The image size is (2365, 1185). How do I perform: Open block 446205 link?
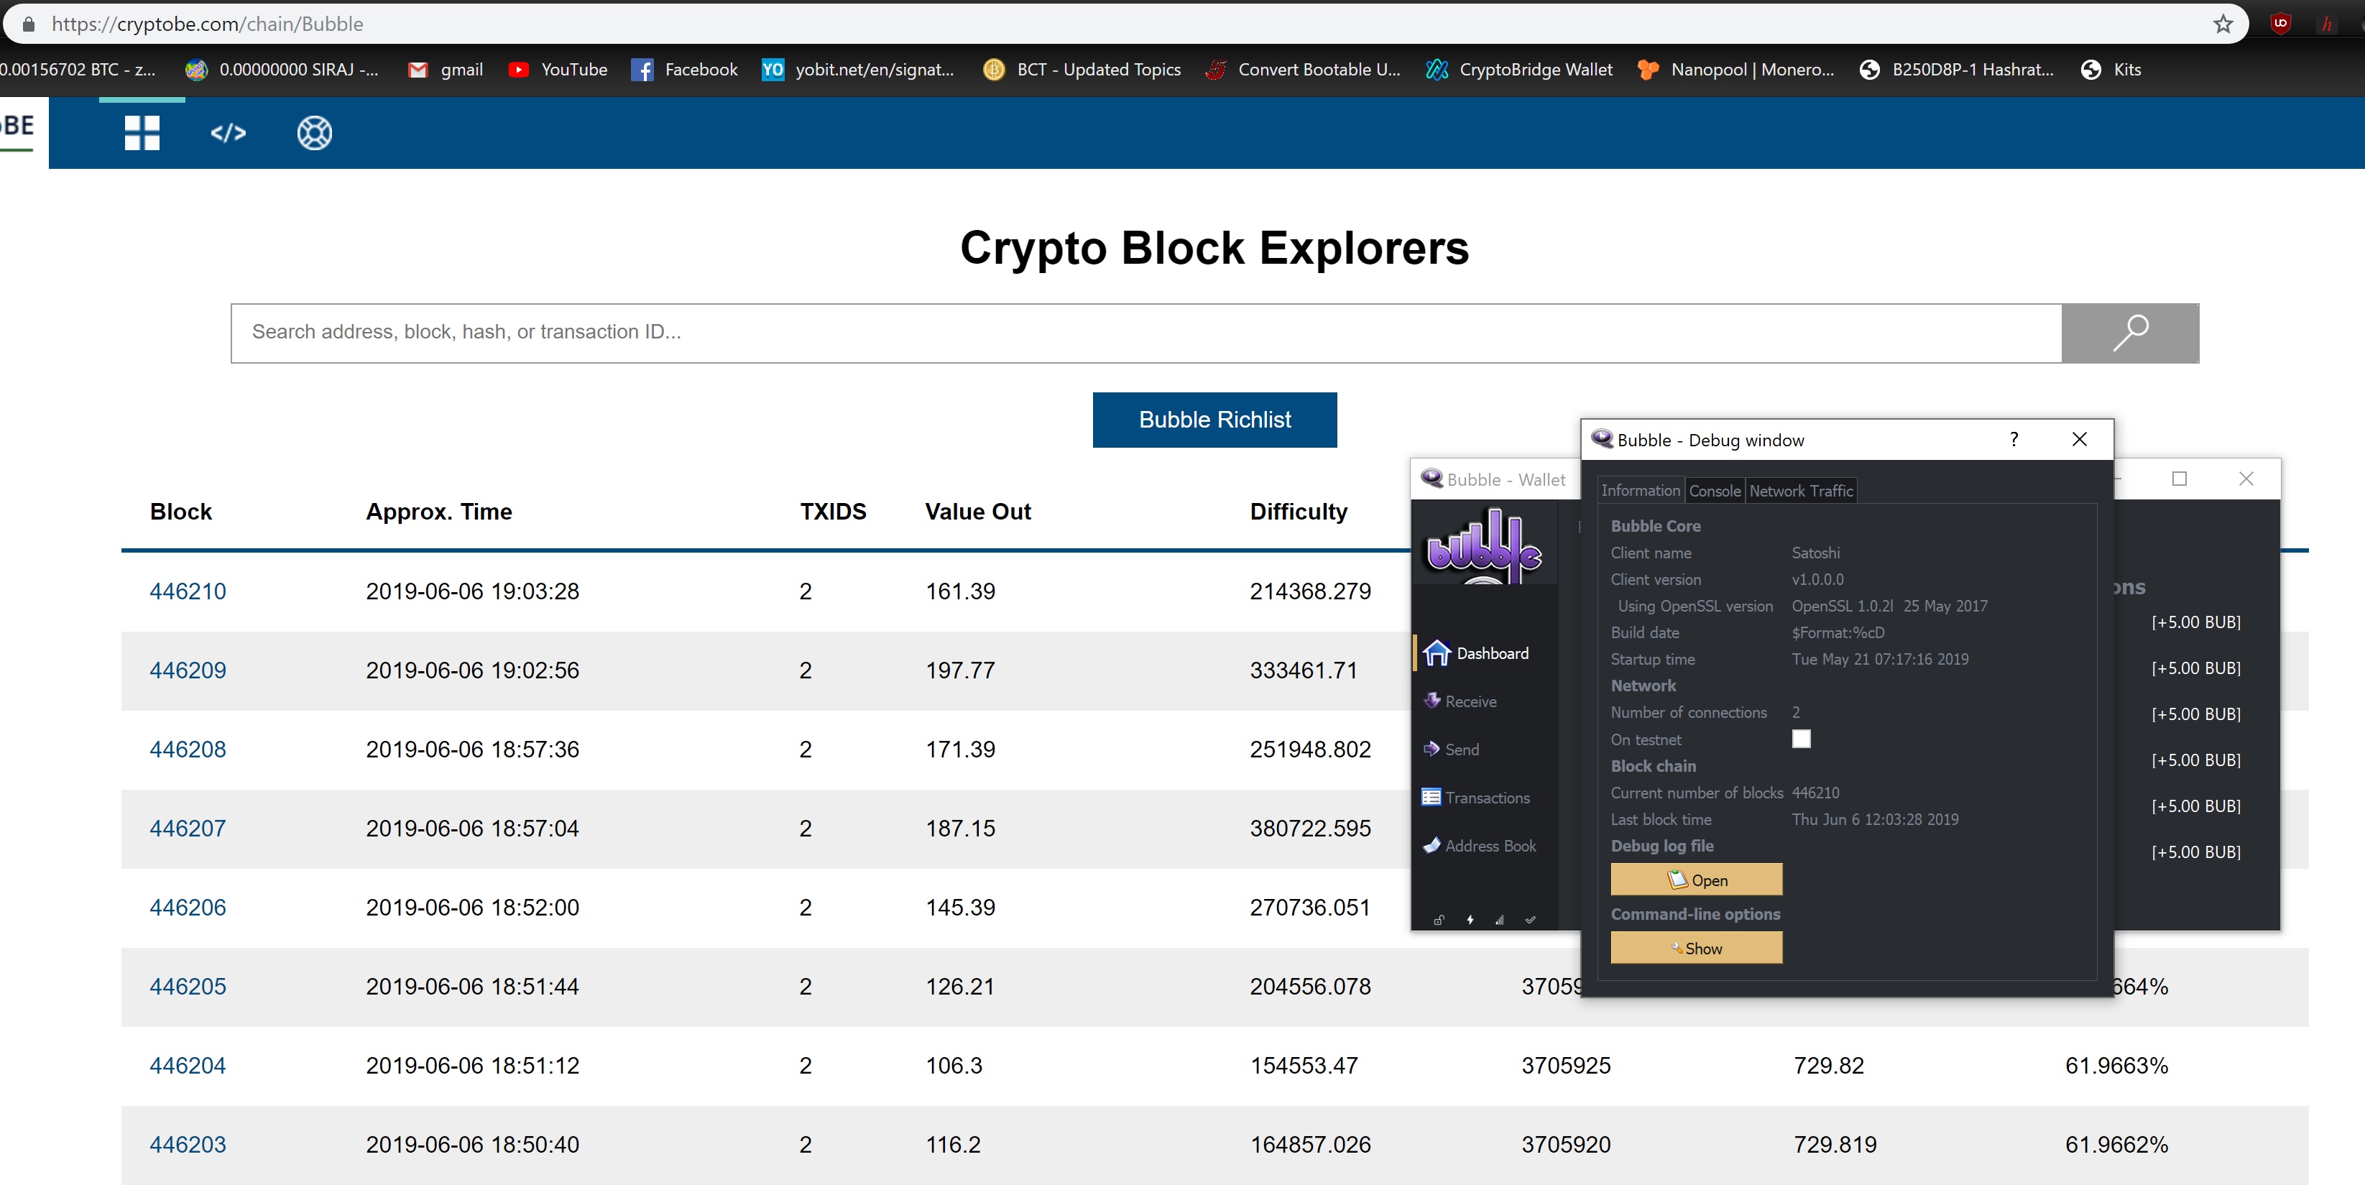(x=188, y=986)
